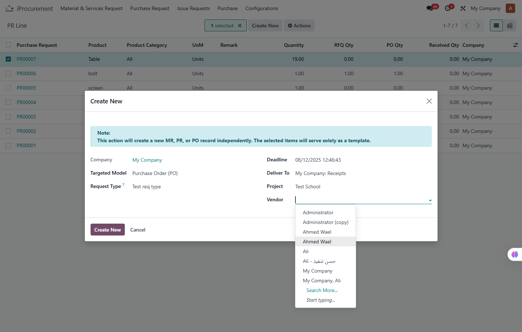Open the activities clock icon
The width and height of the screenshot is (522, 332).
[448, 8]
